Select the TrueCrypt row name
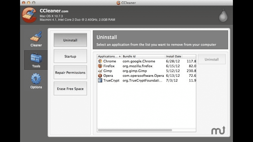Image resolution: width=253 pixels, height=142 pixels. (x=111, y=80)
